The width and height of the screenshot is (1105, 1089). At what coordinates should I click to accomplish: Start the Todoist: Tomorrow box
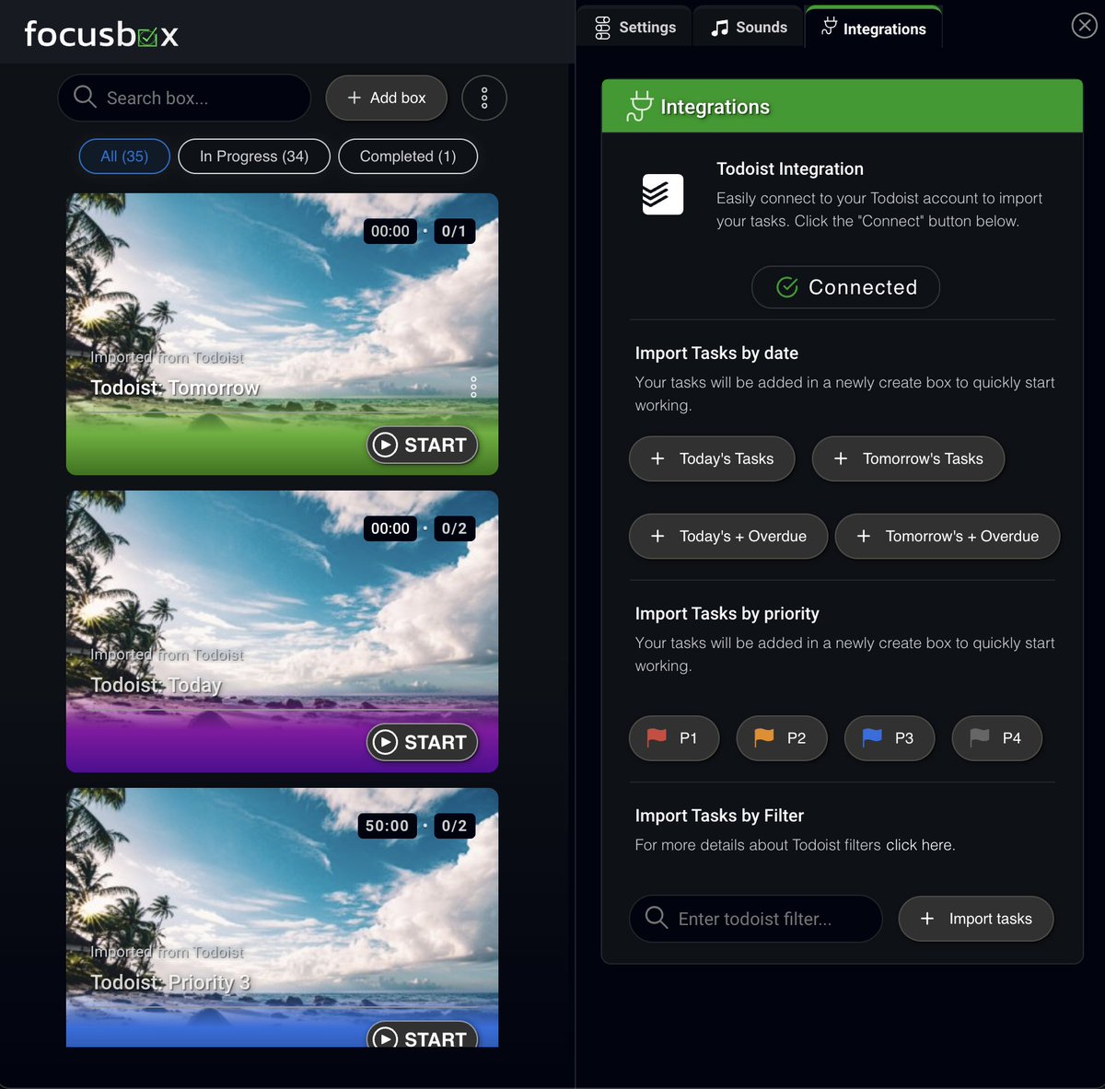[x=422, y=445]
